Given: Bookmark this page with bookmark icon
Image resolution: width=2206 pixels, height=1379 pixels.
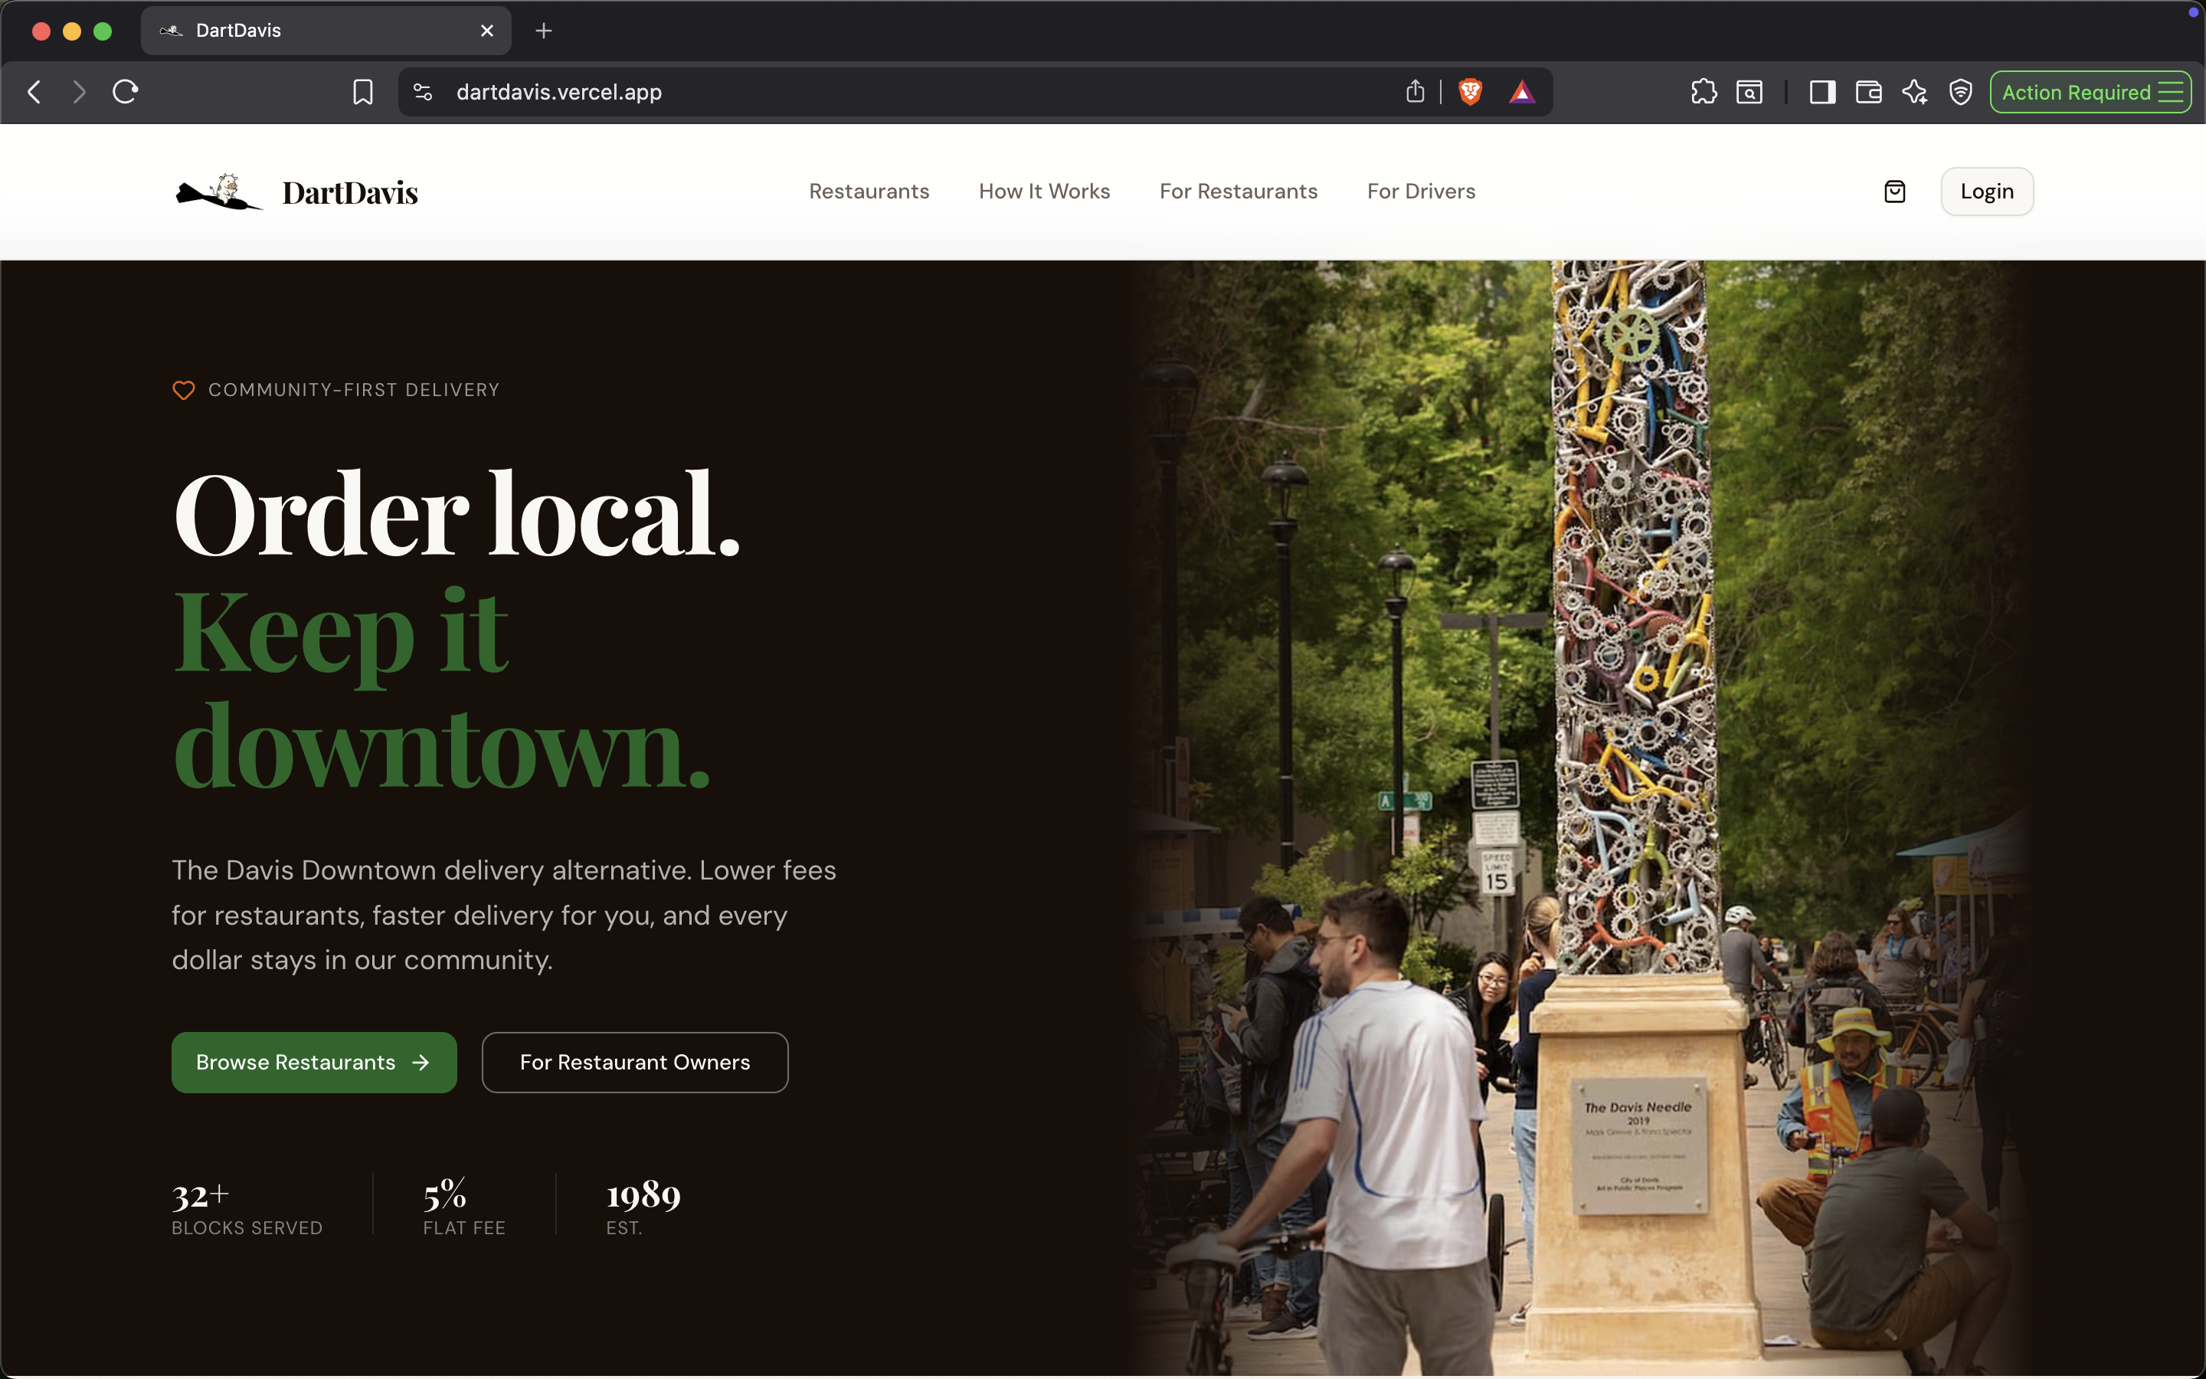Looking at the screenshot, I should pyautogui.click(x=363, y=92).
